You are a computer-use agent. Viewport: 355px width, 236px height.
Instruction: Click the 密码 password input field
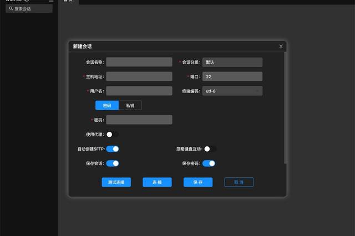point(139,120)
